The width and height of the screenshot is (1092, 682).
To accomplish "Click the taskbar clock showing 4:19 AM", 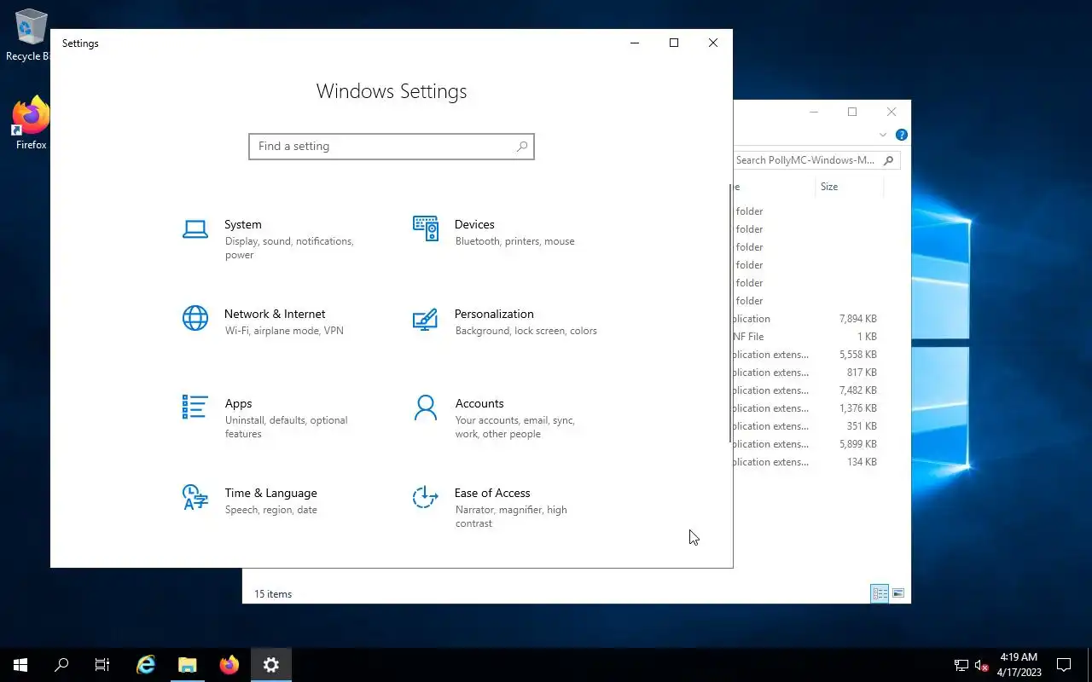I will [x=1019, y=665].
